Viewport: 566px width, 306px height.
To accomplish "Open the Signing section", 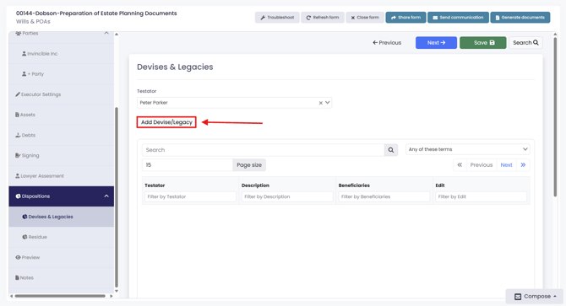I will coord(62,155).
